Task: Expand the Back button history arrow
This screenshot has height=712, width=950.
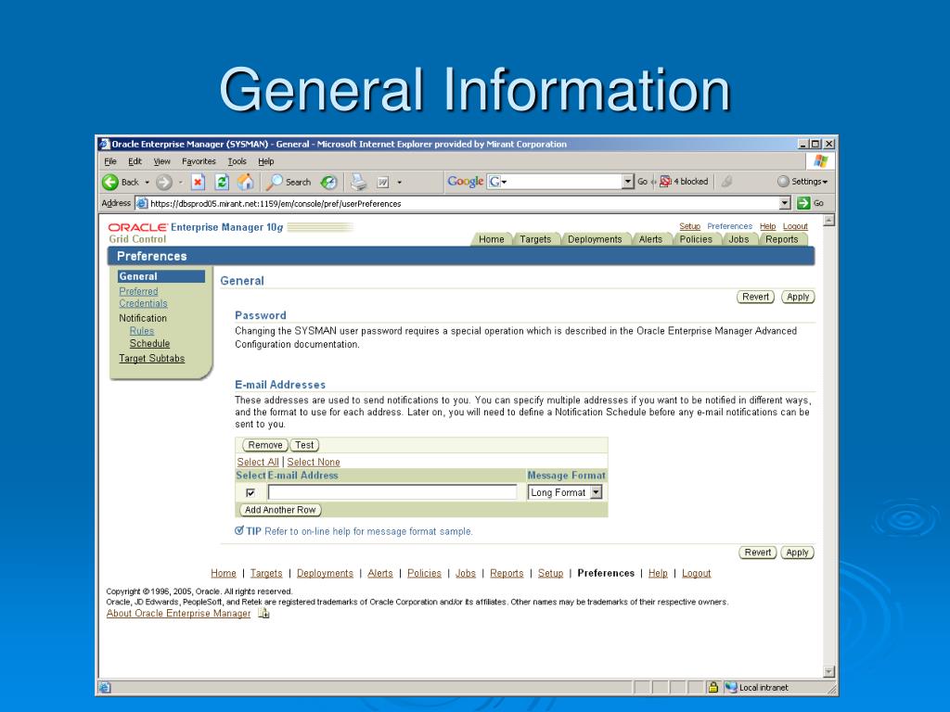Action: 148,183
